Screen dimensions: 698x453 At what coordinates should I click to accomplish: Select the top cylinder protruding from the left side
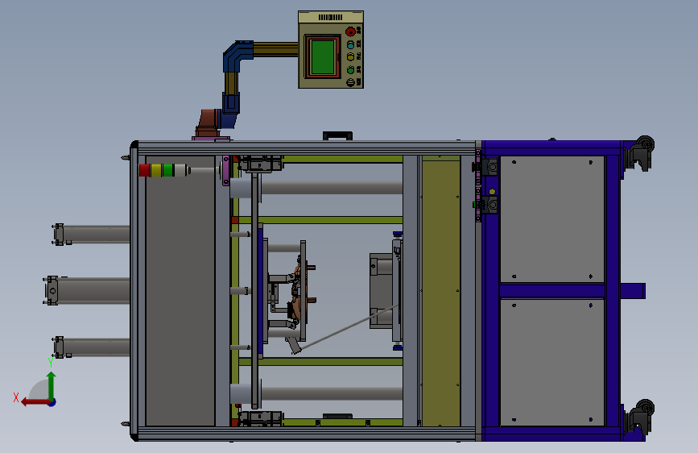[92, 234]
